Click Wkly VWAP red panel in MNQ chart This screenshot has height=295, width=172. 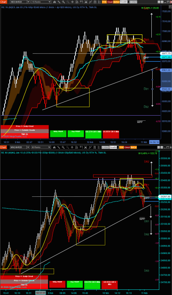(57, 284)
